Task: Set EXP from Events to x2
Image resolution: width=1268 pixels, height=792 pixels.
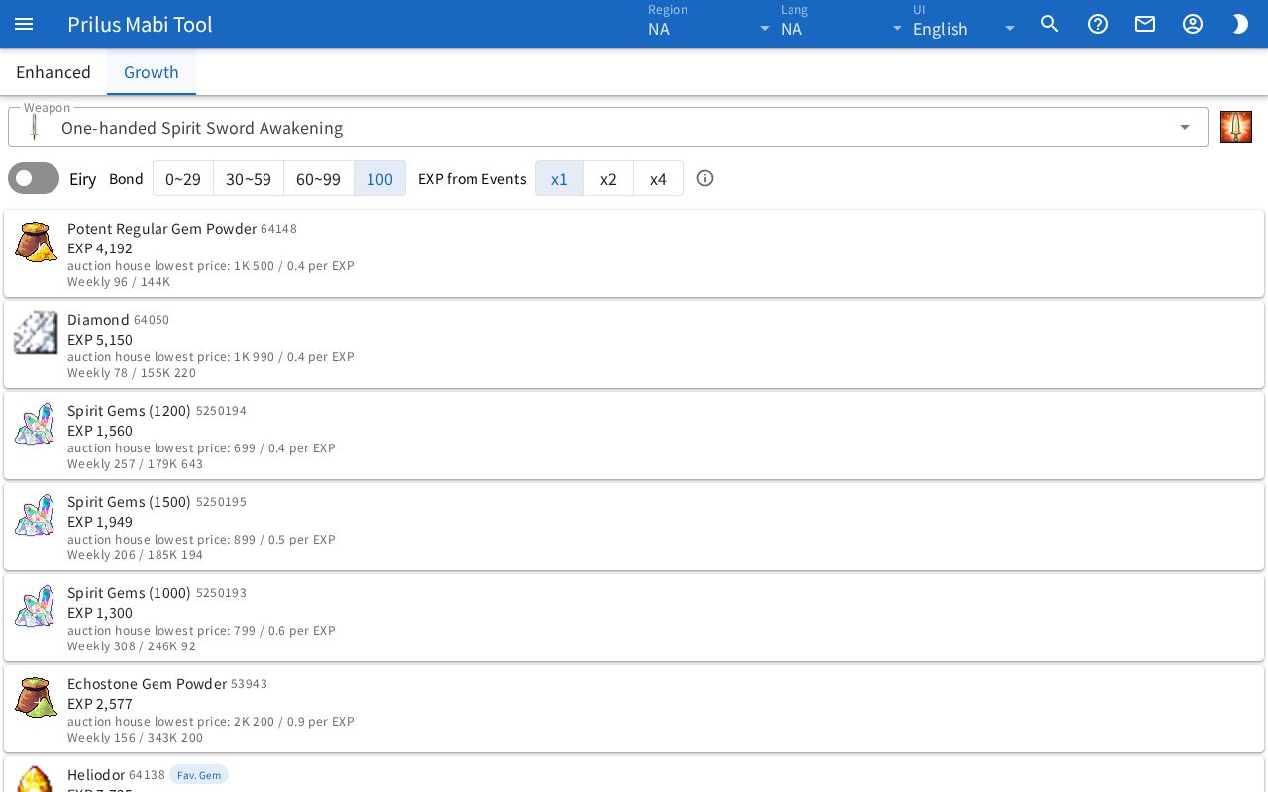Action: [609, 178]
